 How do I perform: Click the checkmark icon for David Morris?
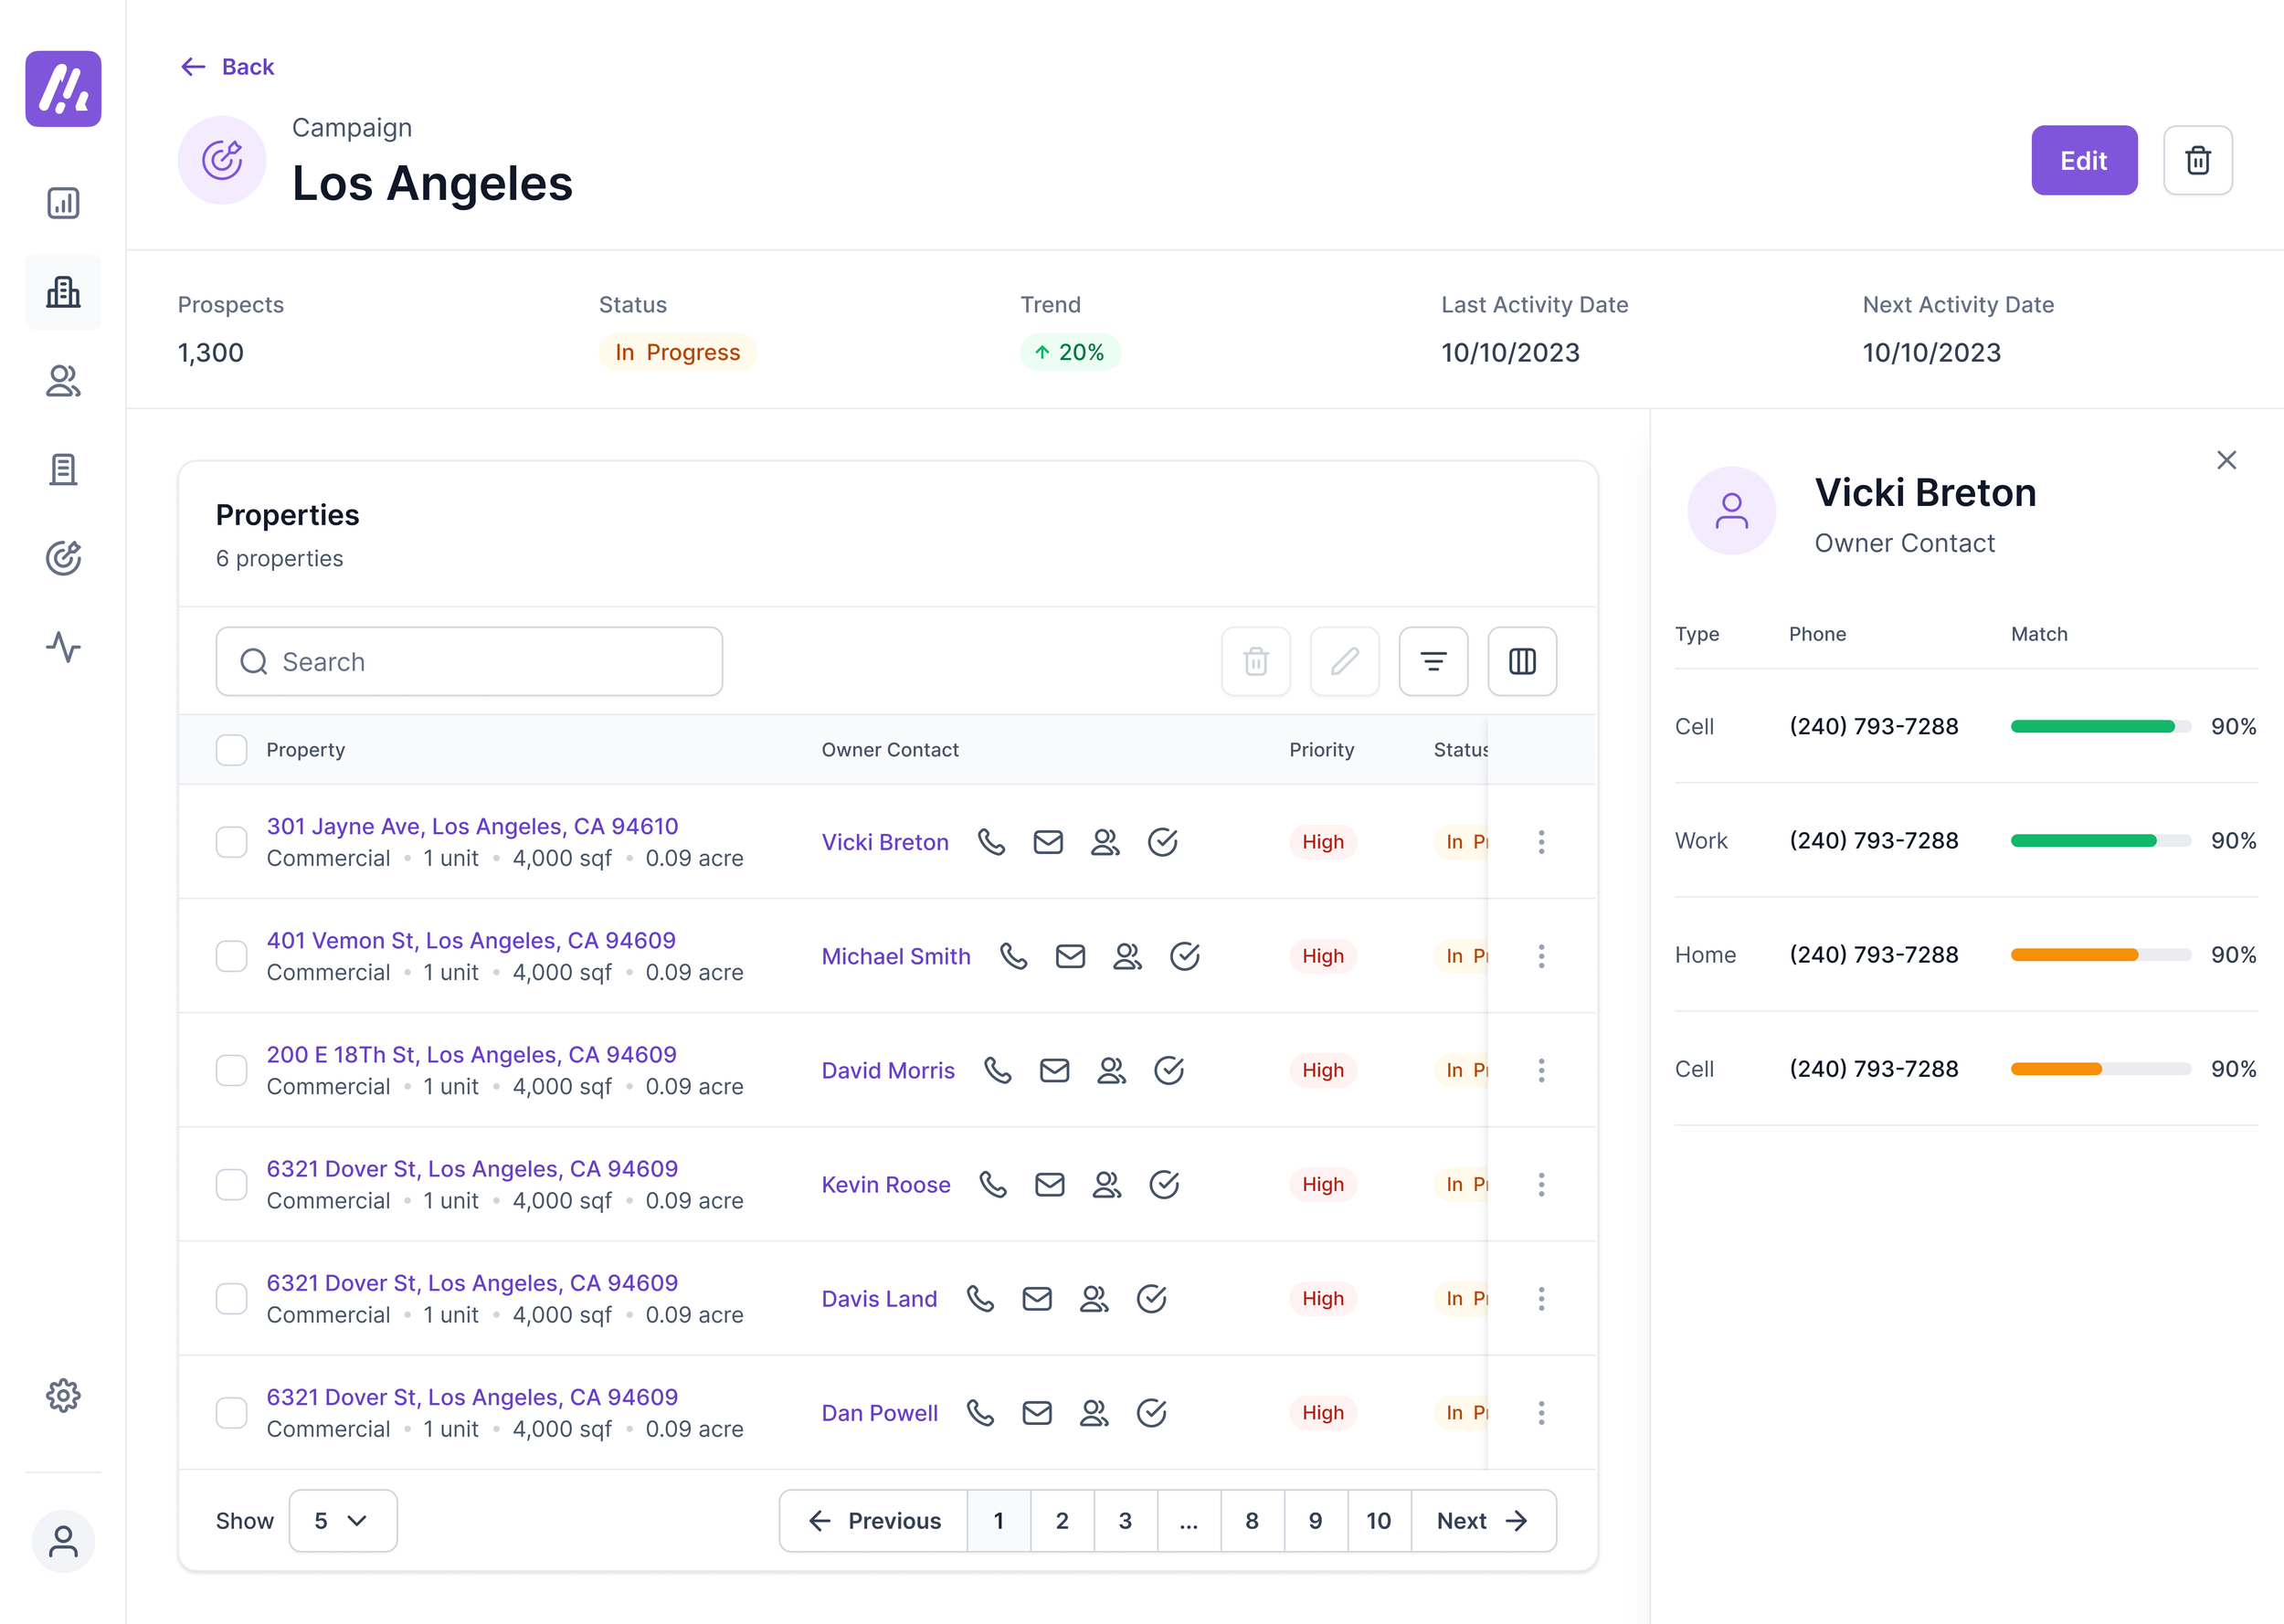click(x=1168, y=1070)
